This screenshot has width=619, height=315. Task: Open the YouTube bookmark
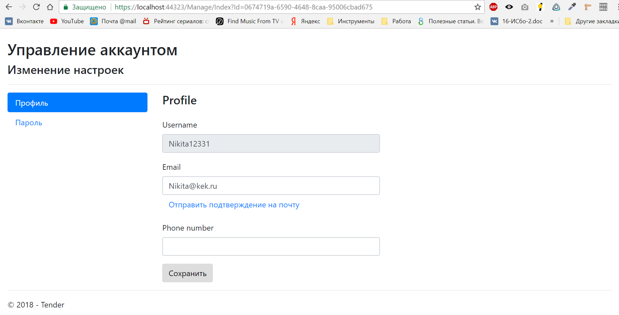click(67, 21)
